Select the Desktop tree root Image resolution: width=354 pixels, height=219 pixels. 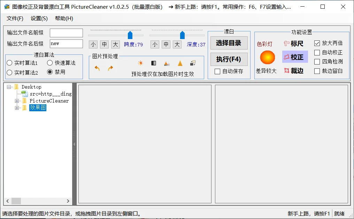click(31, 87)
